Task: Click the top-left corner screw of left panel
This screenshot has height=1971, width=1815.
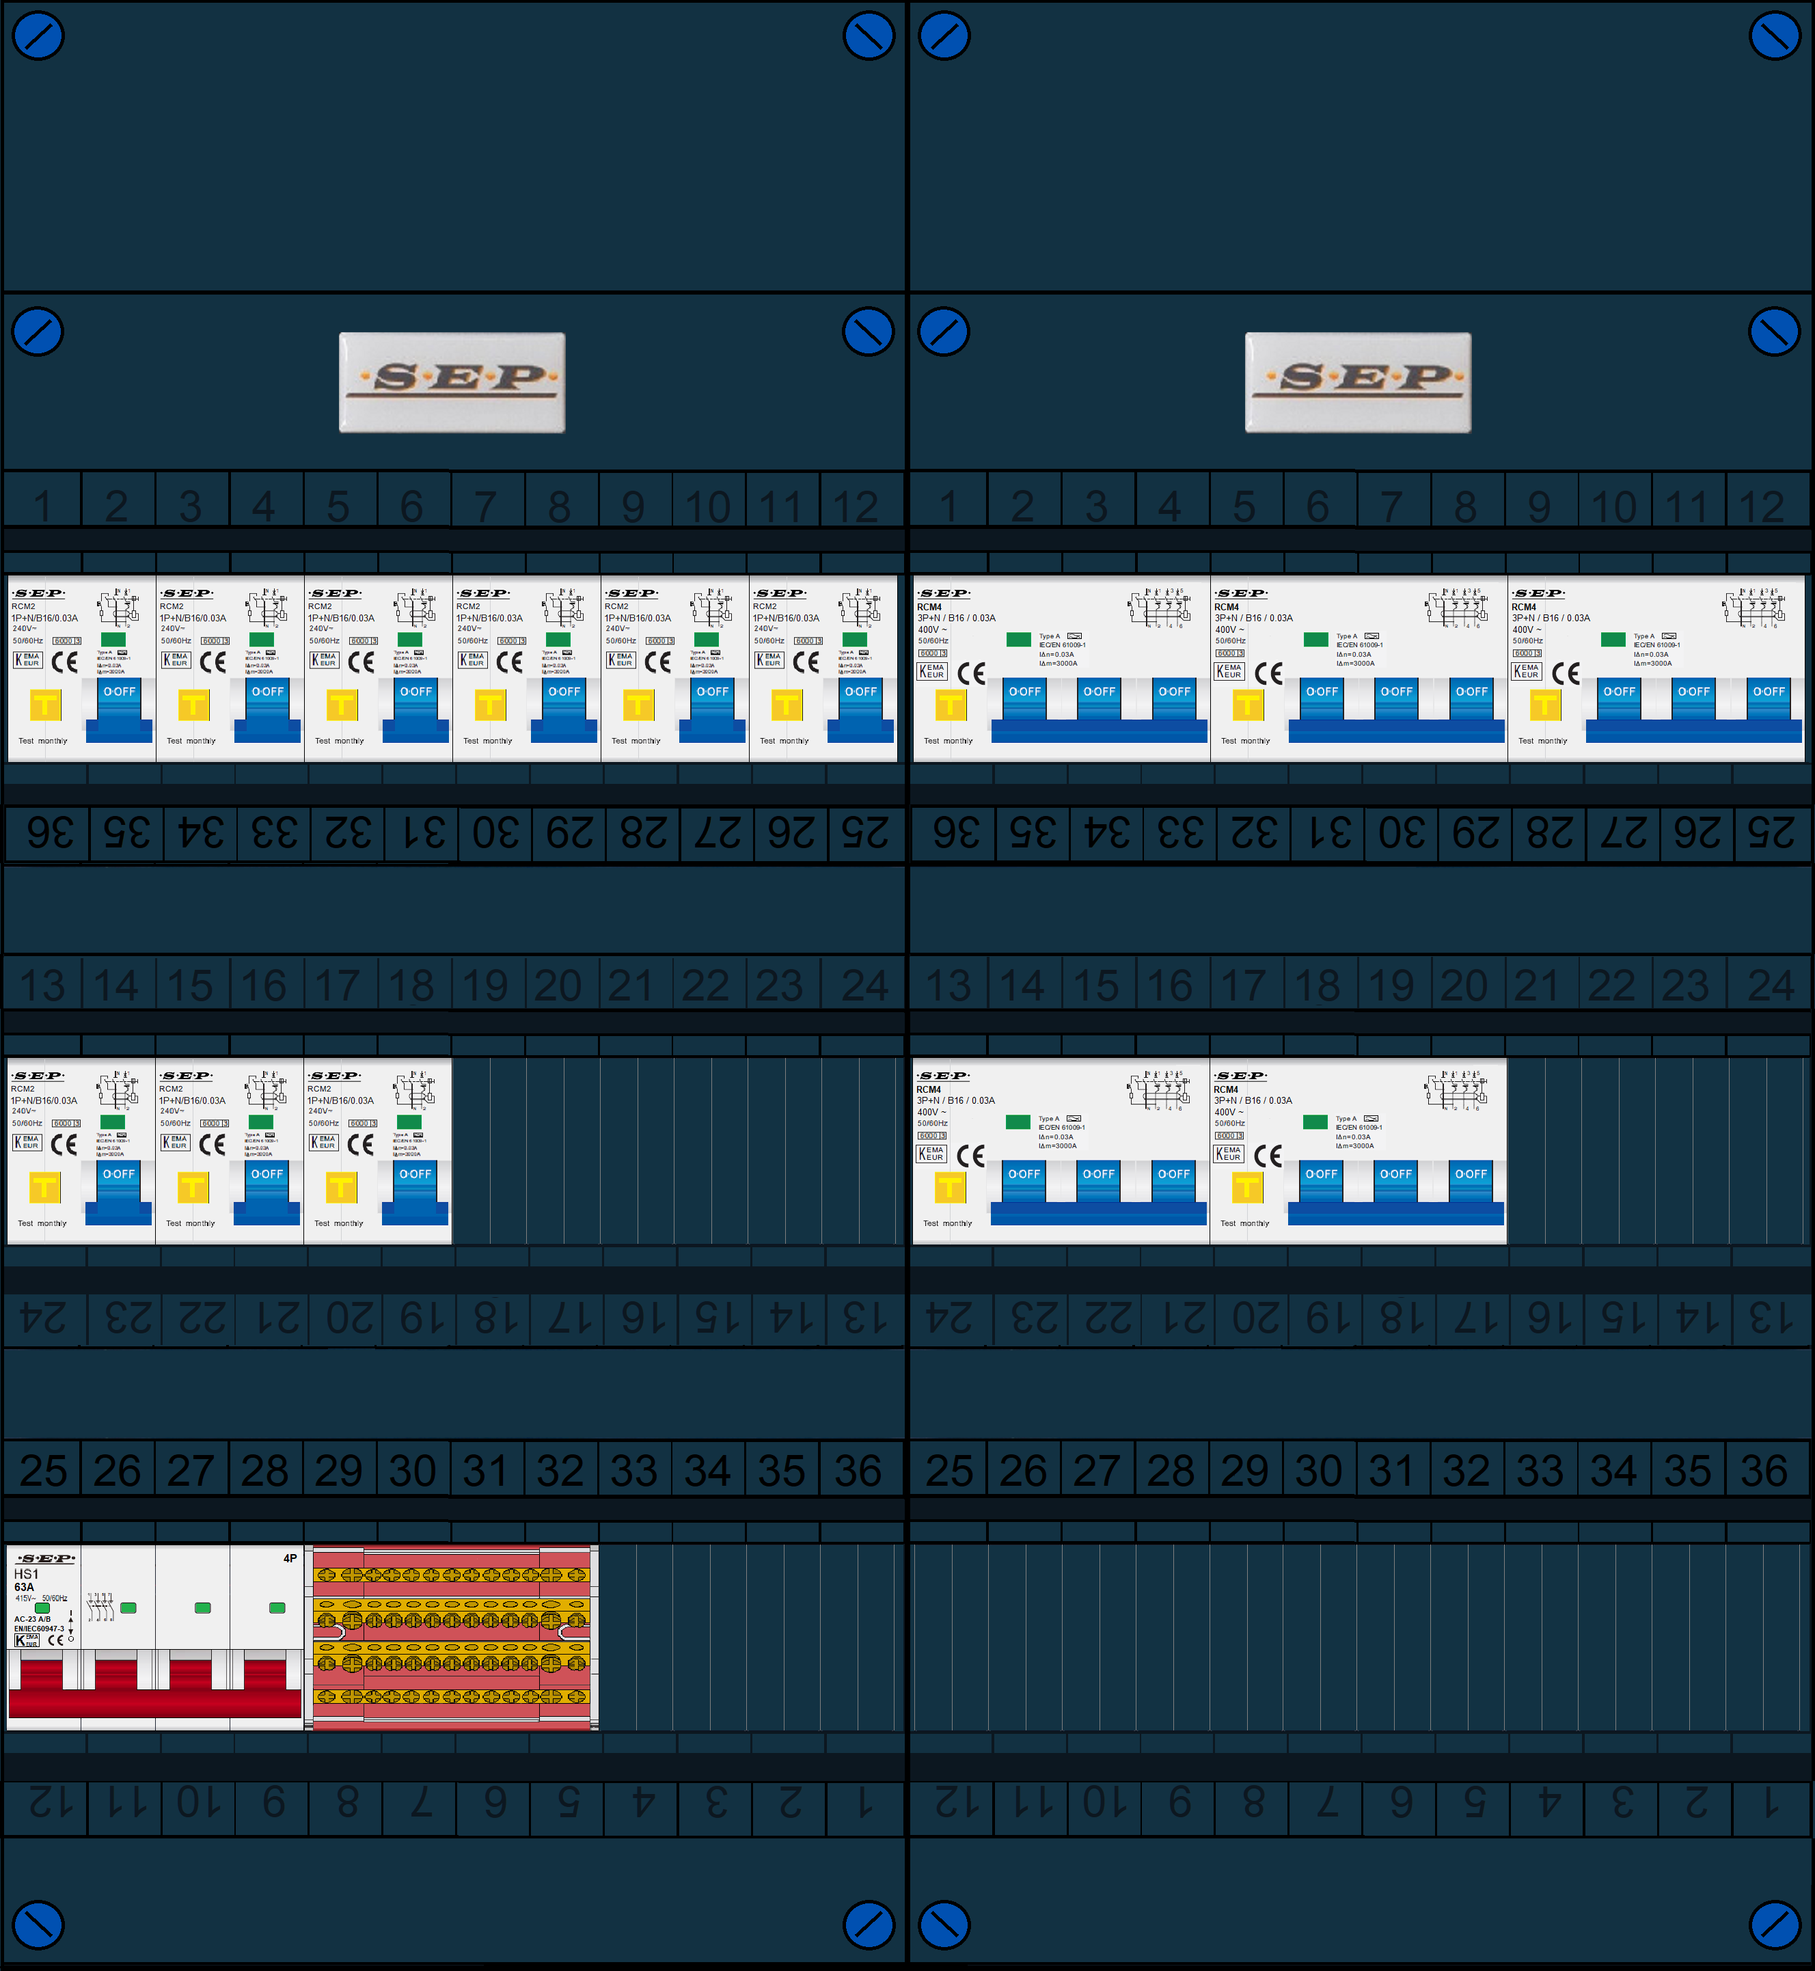Action: (x=38, y=36)
